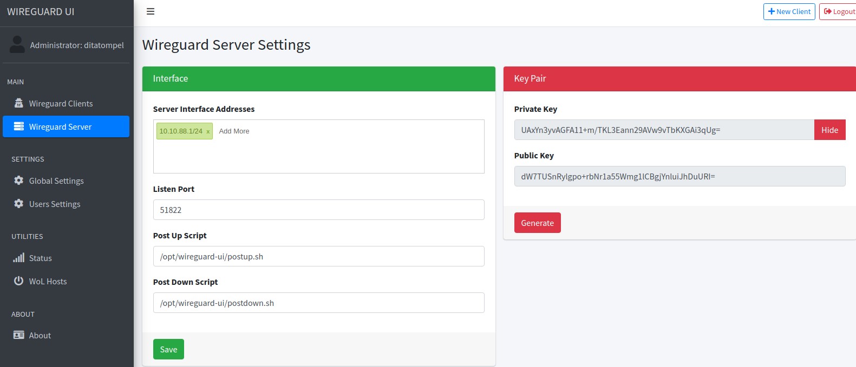Click the About card icon
Image resolution: width=856 pixels, height=367 pixels.
pos(19,335)
